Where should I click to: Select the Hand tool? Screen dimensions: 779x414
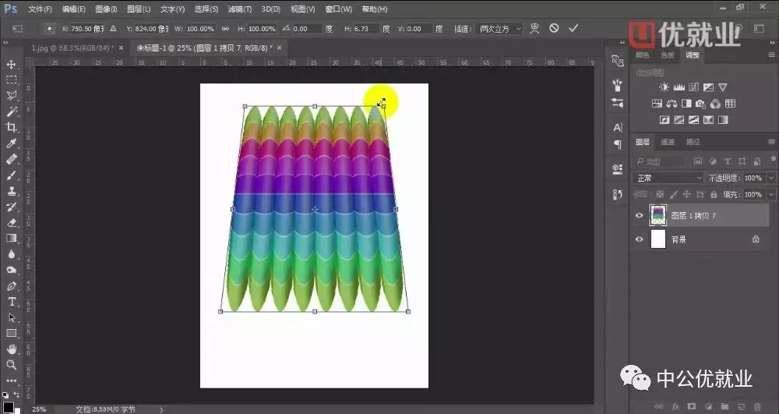pyautogui.click(x=12, y=349)
